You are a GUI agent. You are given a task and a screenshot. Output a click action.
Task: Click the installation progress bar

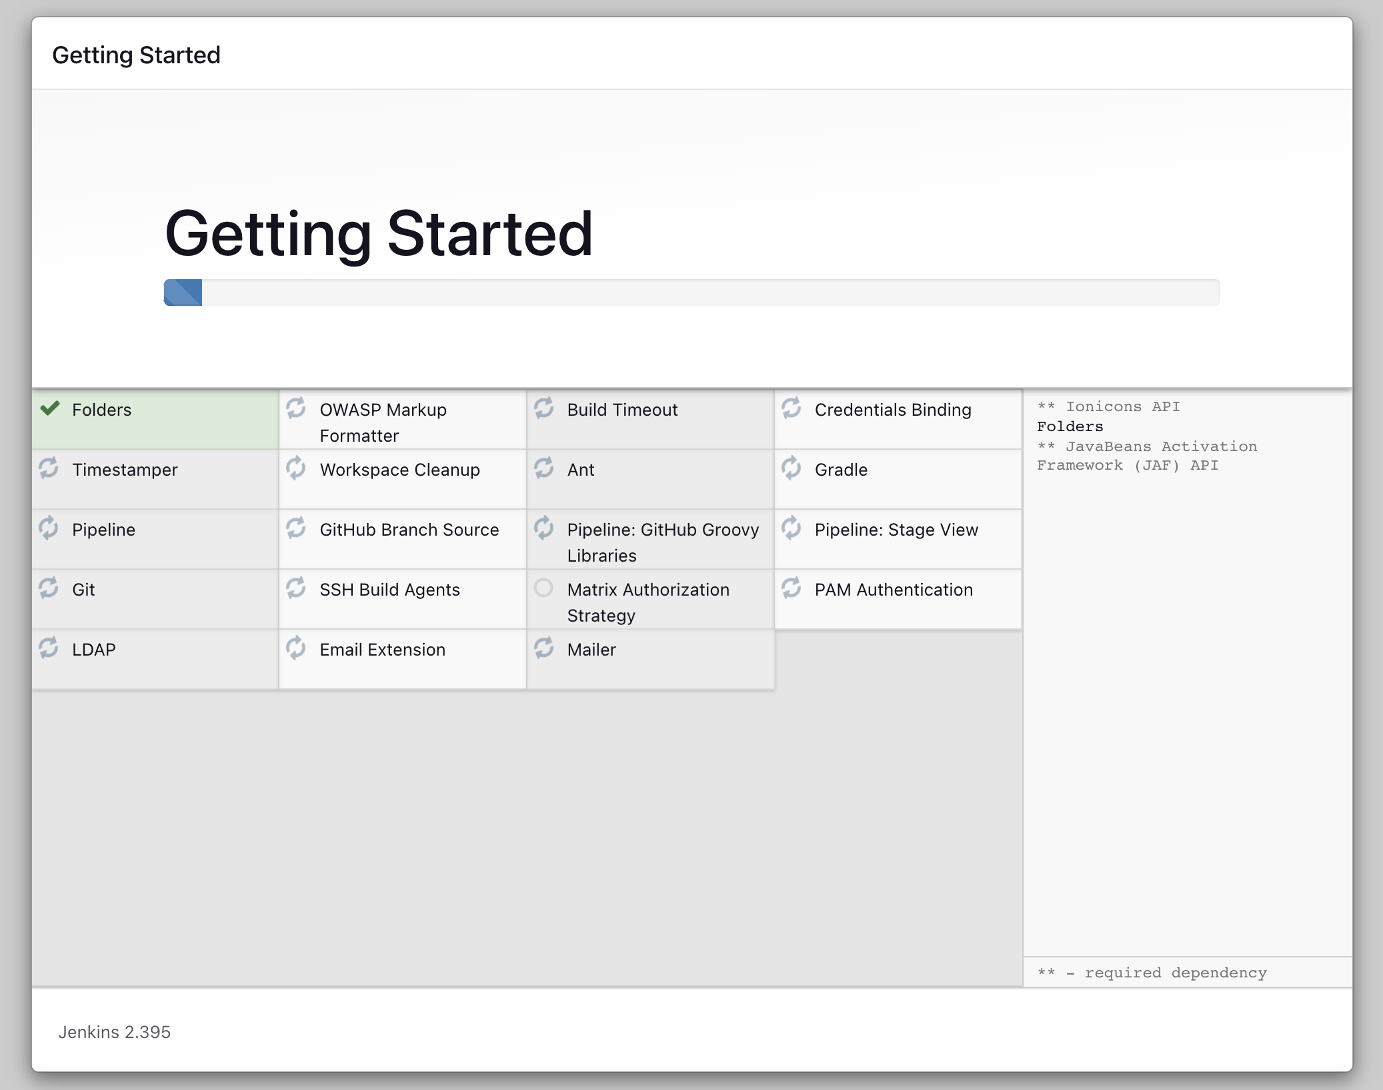point(691,292)
